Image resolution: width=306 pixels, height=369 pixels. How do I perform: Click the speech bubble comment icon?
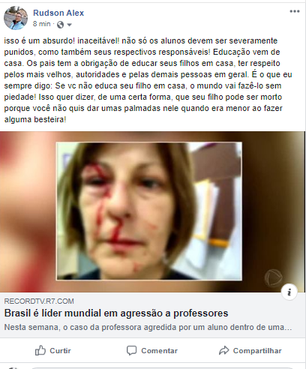[x=131, y=351]
